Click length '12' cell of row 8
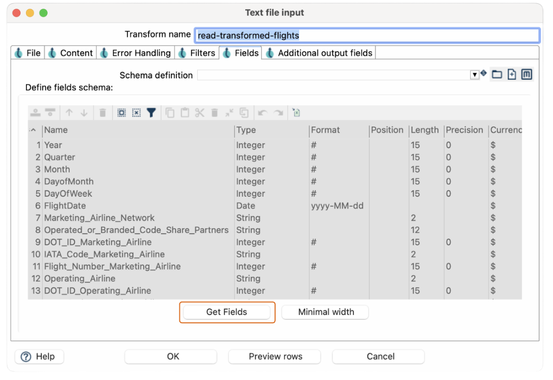The width and height of the screenshot is (553, 380). click(427, 230)
